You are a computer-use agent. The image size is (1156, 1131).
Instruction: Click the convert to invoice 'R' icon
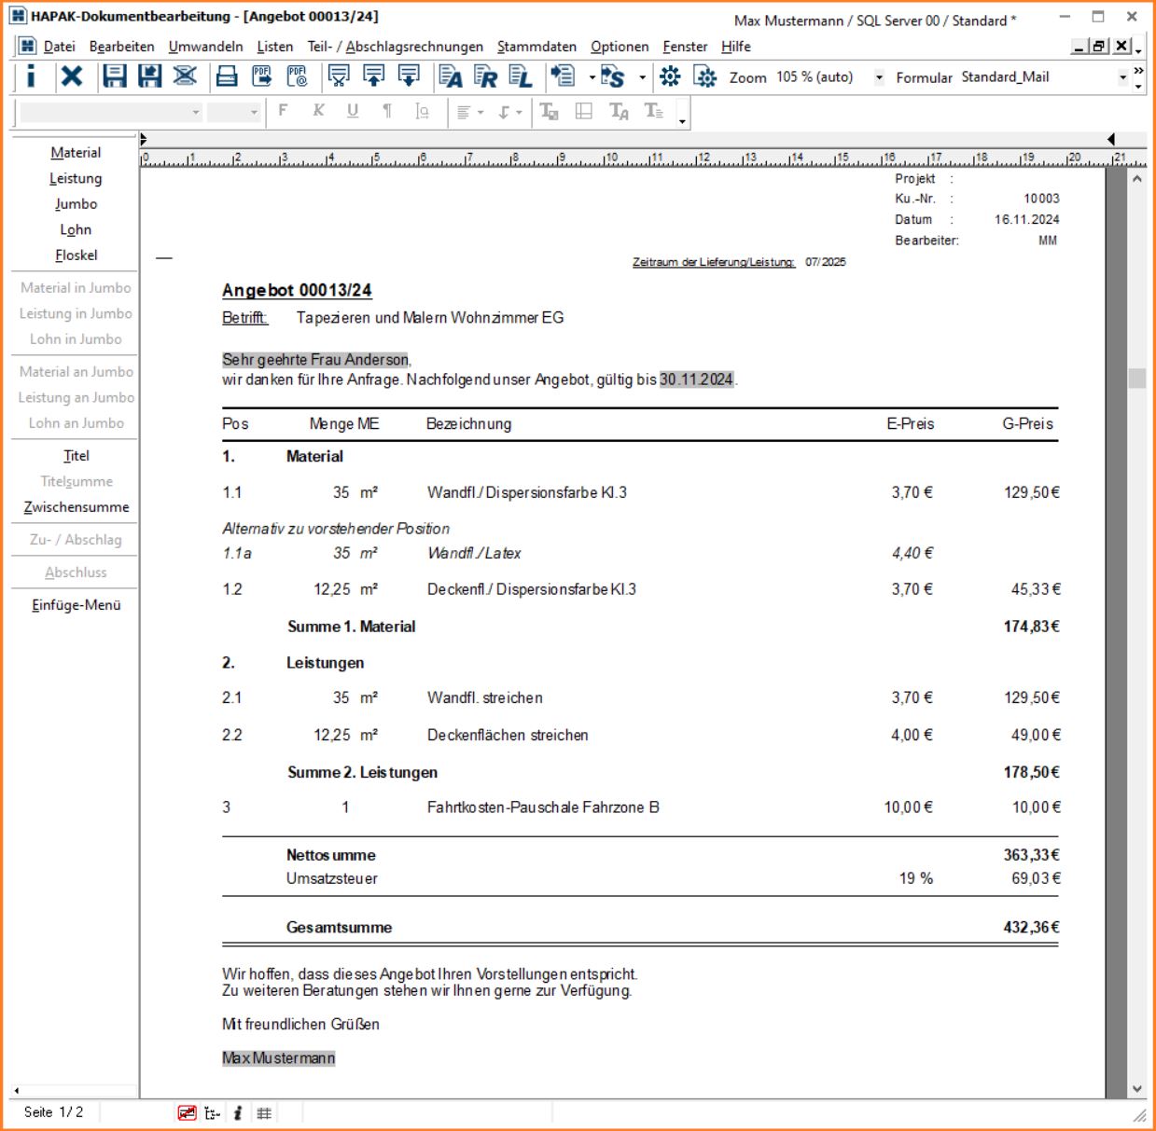[x=485, y=77]
